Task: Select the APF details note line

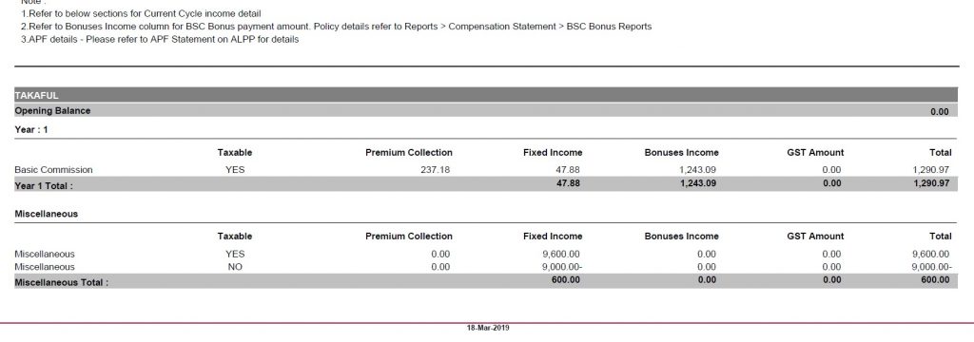Action: pyautogui.click(x=160, y=39)
